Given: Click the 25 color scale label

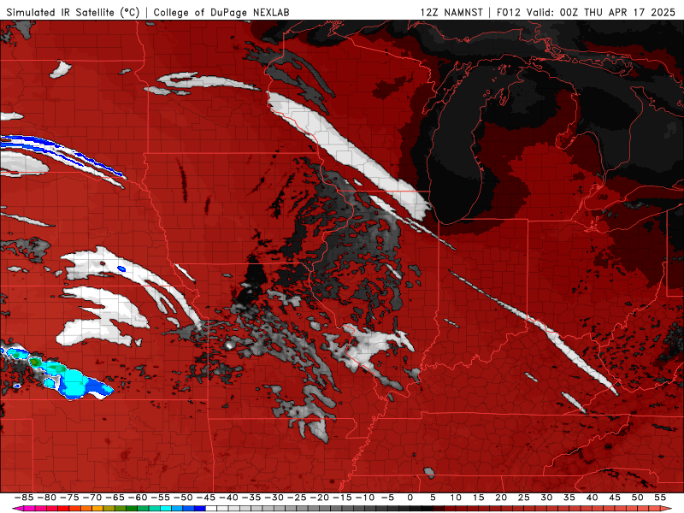Looking at the screenshot, I should click(x=523, y=498).
